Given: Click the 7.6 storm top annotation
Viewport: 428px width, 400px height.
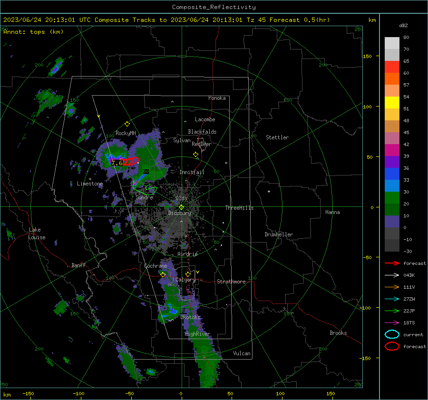Looking at the screenshot, I should coord(117,163).
